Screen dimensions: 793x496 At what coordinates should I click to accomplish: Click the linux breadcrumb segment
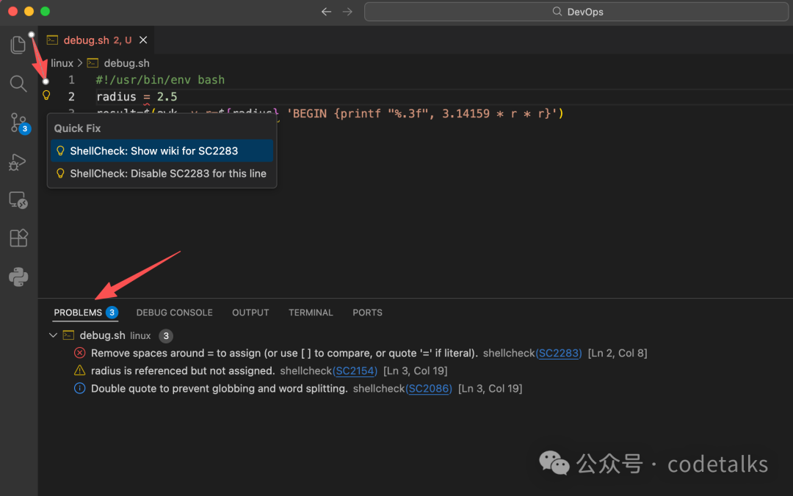click(x=62, y=63)
